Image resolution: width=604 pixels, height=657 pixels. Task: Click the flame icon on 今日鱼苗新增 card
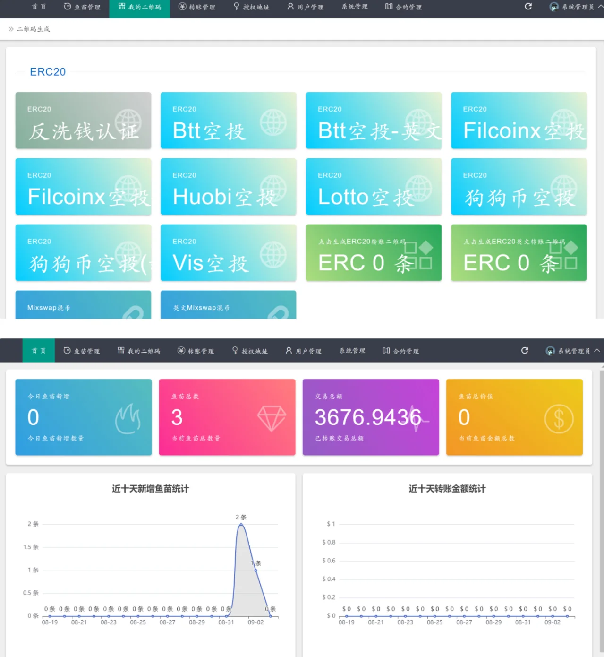point(128,419)
